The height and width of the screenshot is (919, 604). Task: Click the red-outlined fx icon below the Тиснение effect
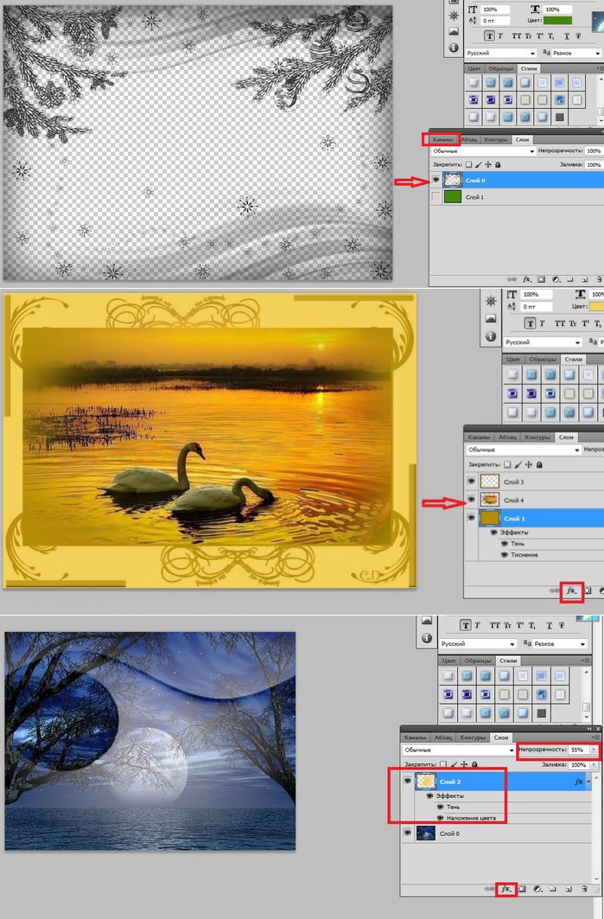(572, 590)
